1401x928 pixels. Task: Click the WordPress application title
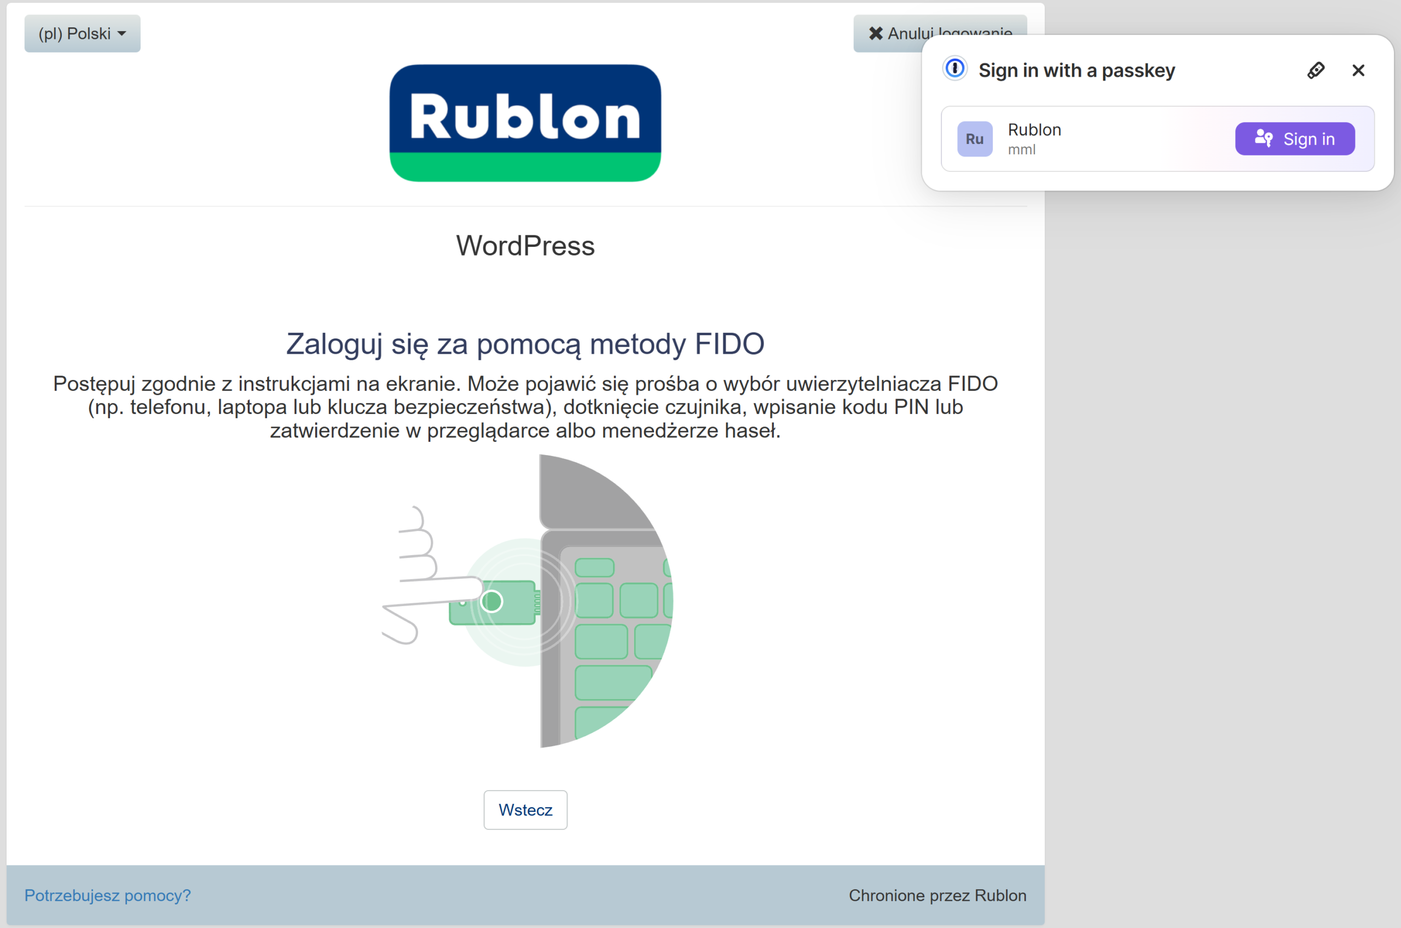(x=525, y=246)
